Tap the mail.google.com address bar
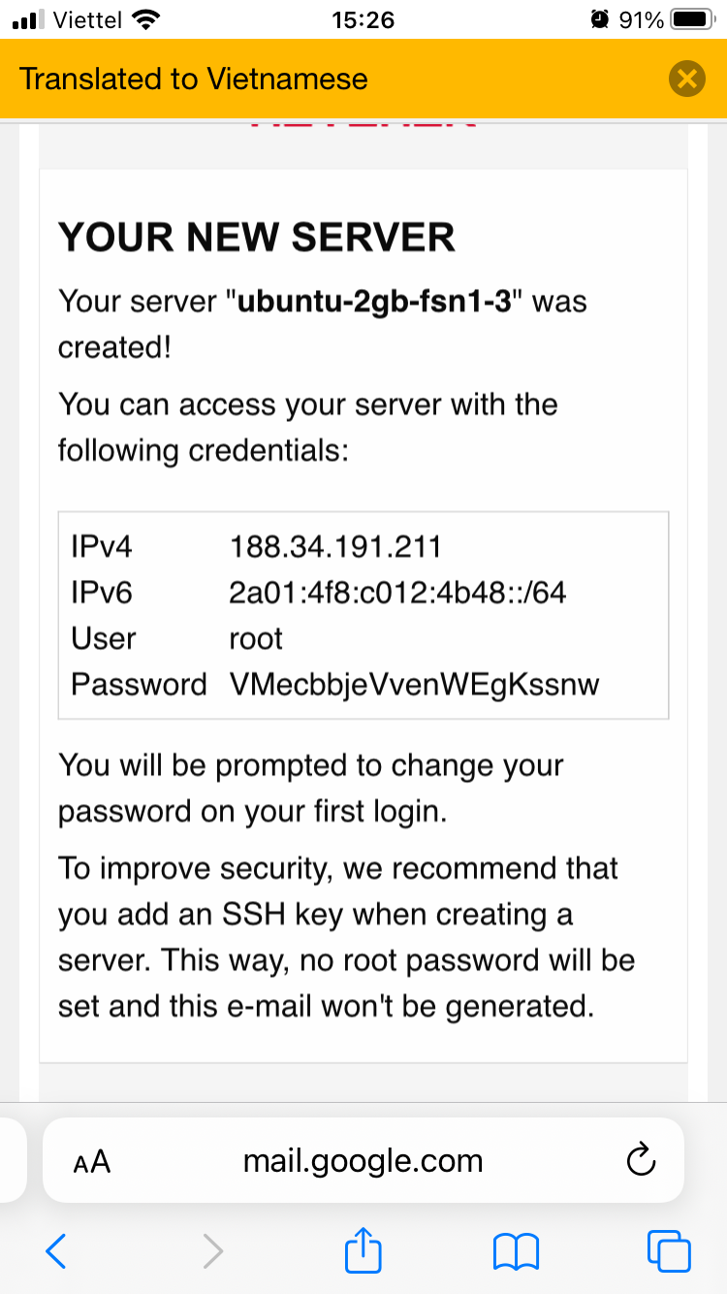Screen dimensions: 727x1294 point(363,1160)
